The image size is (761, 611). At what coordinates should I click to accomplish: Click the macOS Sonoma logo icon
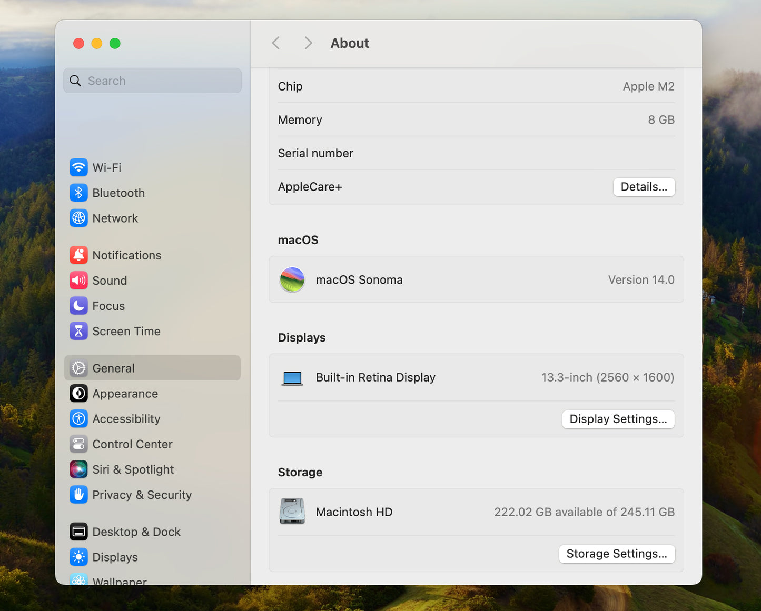pos(292,279)
